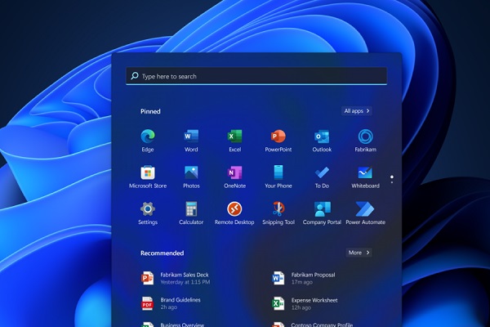Open the Excel pinned app
This screenshot has height=327, width=490.
coord(234,141)
